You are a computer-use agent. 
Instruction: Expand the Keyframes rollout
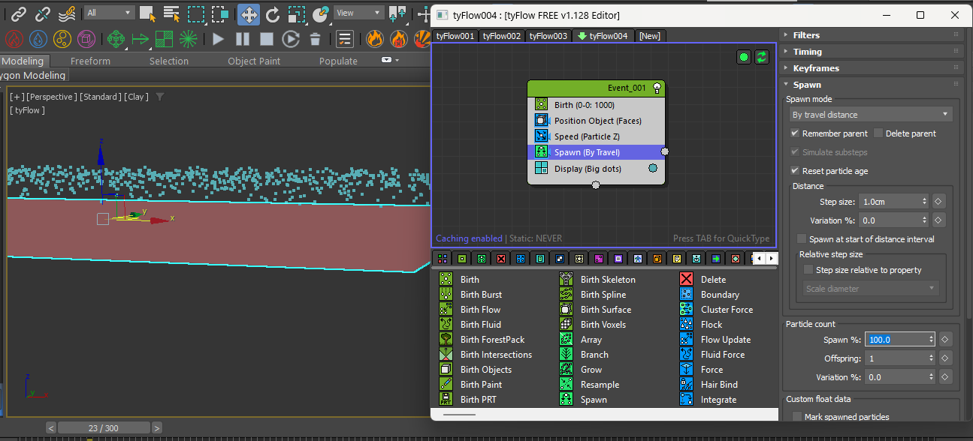(816, 68)
